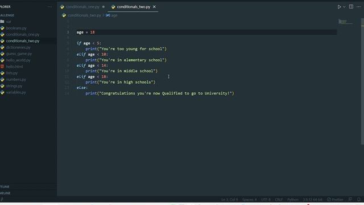Open Explorer panel ellipsis menu
The height and width of the screenshot is (205, 364).
pos(49,7)
